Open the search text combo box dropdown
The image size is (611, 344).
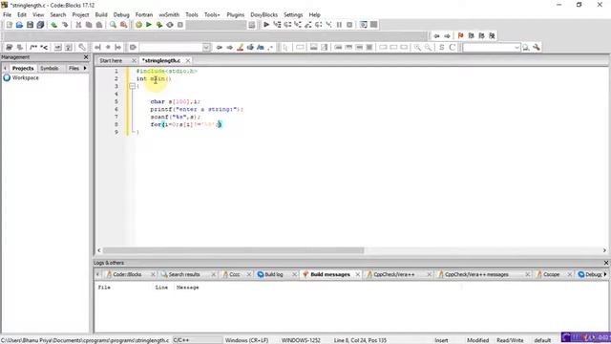(x=516, y=48)
